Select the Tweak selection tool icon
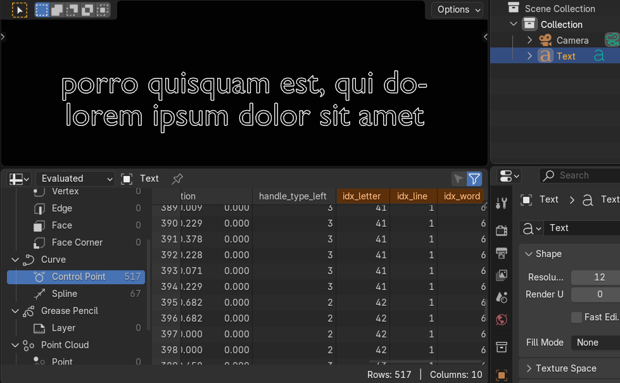Viewport: 620px width, 383px height. pos(20,10)
